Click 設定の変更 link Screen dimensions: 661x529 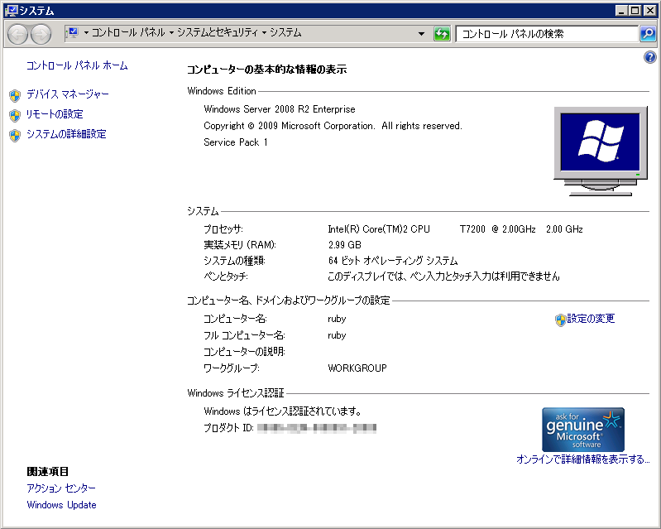pyautogui.click(x=591, y=319)
